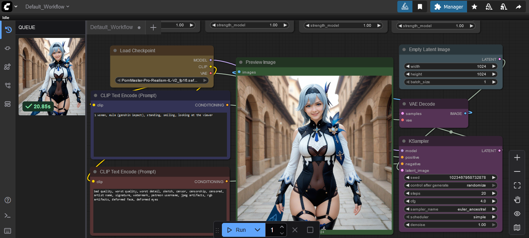Viewport: 529px width, 238px height.
Task: Select the Default_Workflow tab
Action: [x=112, y=27]
